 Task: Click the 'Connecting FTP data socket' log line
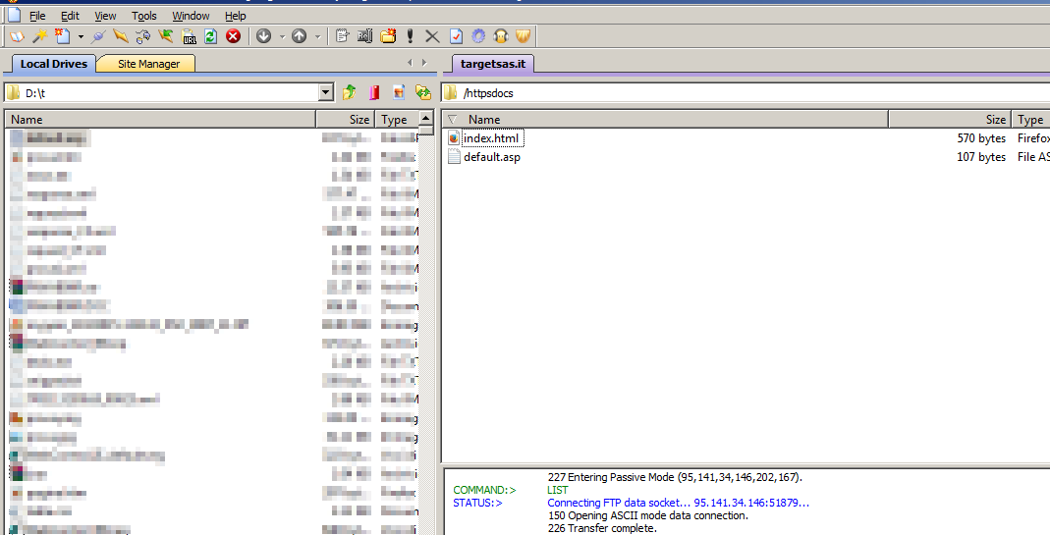679,503
